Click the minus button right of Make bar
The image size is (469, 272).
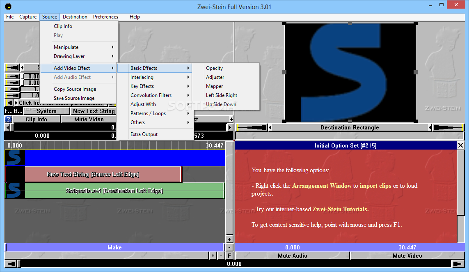[x=229, y=247]
